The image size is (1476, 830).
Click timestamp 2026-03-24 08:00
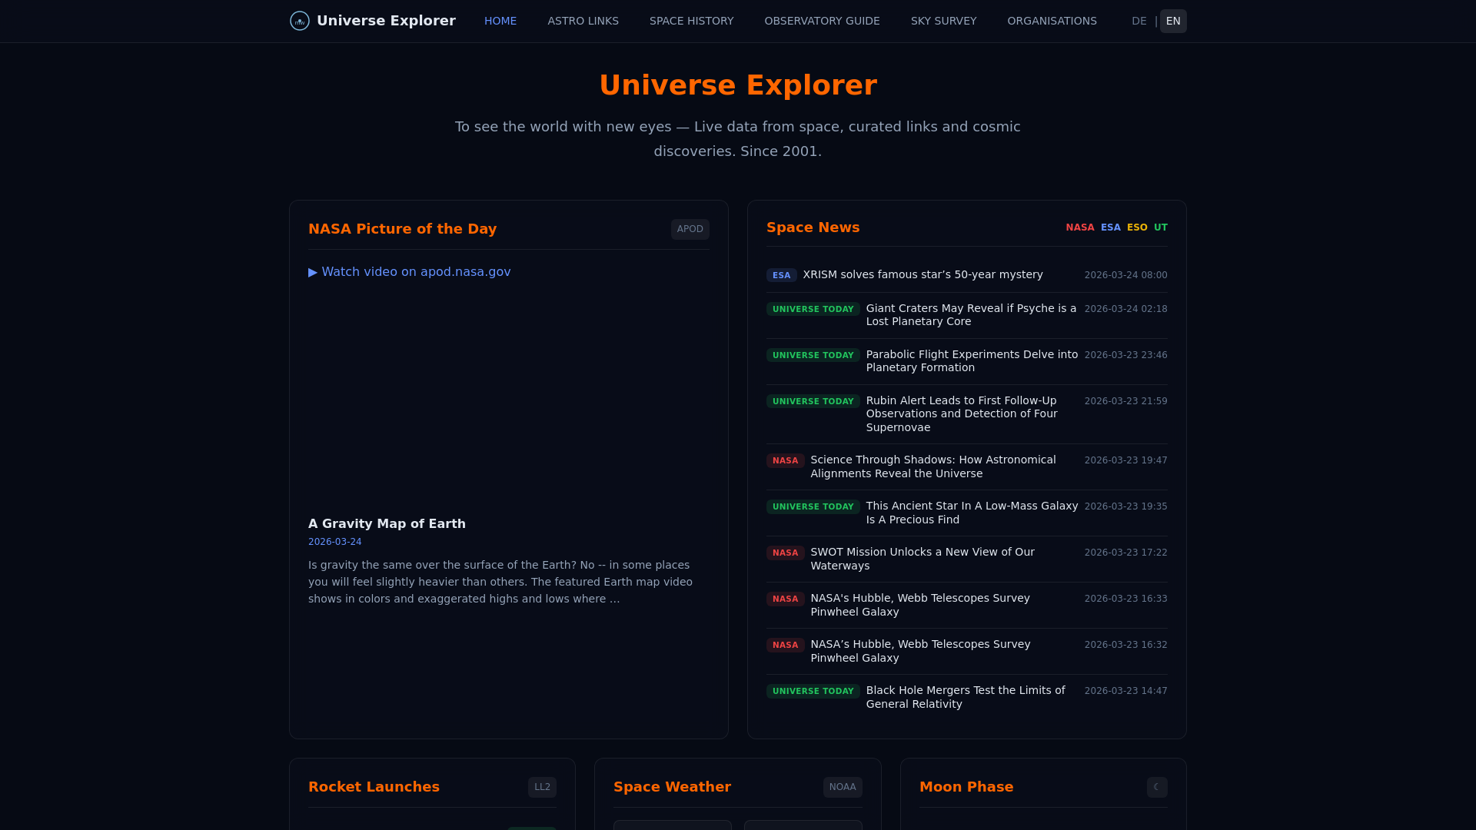(1125, 275)
